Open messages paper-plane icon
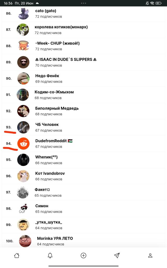The height and width of the screenshot is (268, 167). 117,255
